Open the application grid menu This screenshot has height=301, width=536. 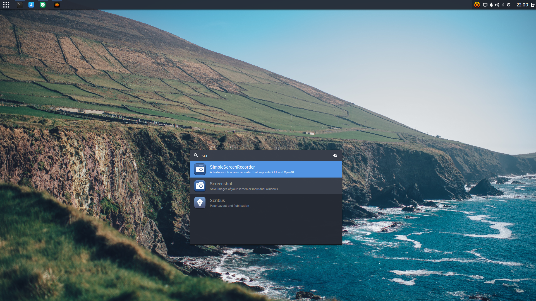click(6, 5)
